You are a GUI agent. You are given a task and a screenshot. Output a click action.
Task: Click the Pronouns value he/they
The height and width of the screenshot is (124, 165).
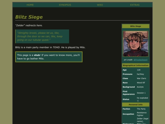pyautogui.click(x=140, y=74)
